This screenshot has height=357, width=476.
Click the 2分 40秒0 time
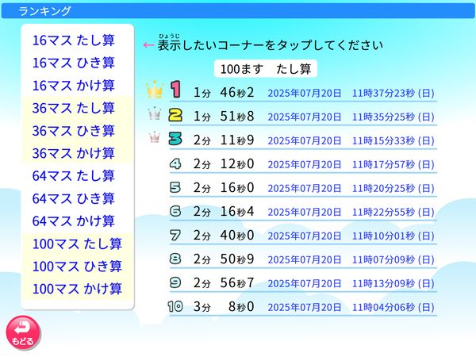[224, 236]
